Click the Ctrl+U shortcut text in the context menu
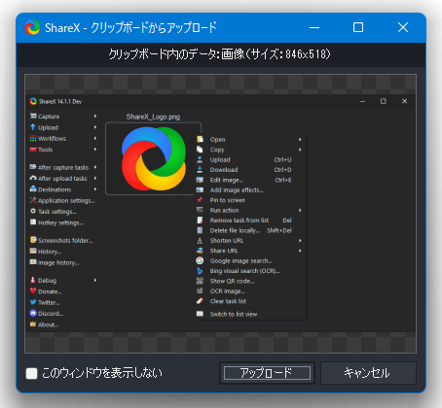 (282, 160)
